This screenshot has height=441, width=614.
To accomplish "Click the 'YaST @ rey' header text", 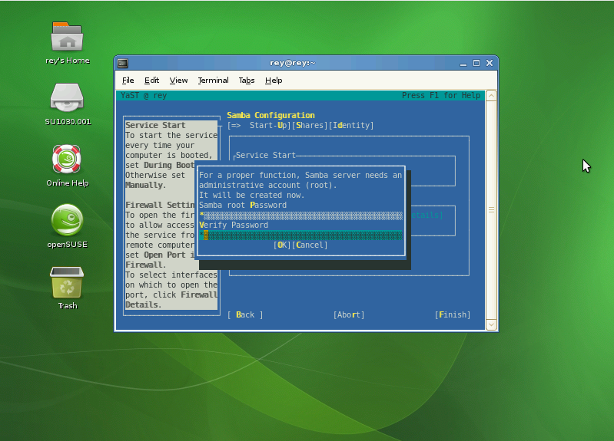I will point(144,95).
